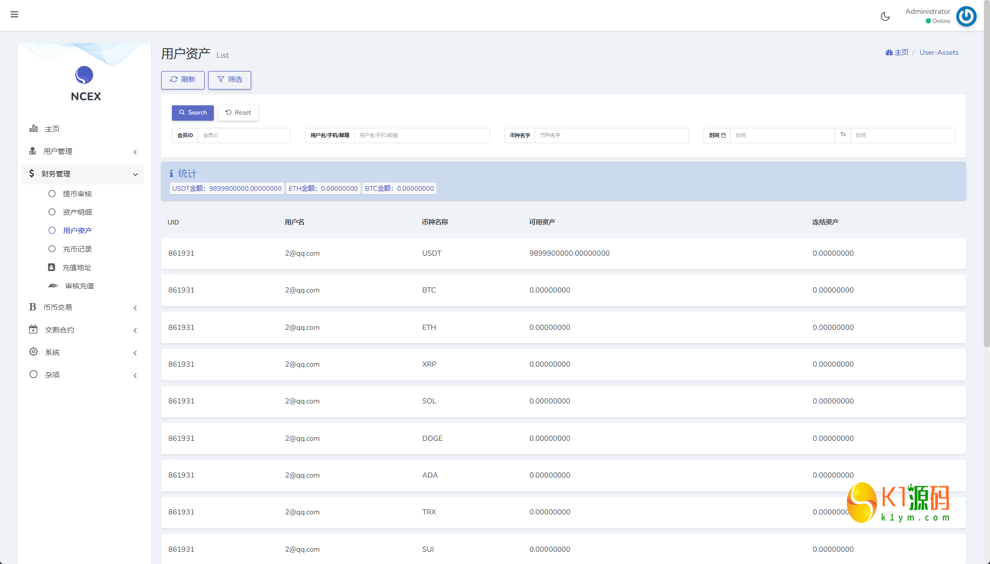Expand the 杂项 menu chevron

click(x=135, y=375)
